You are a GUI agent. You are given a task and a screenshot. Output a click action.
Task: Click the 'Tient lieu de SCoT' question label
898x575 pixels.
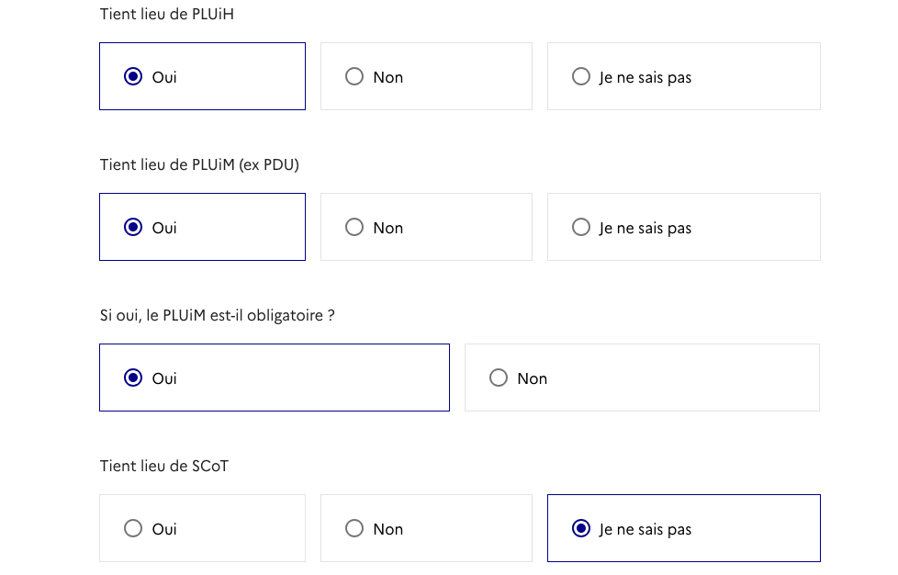click(164, 467)
